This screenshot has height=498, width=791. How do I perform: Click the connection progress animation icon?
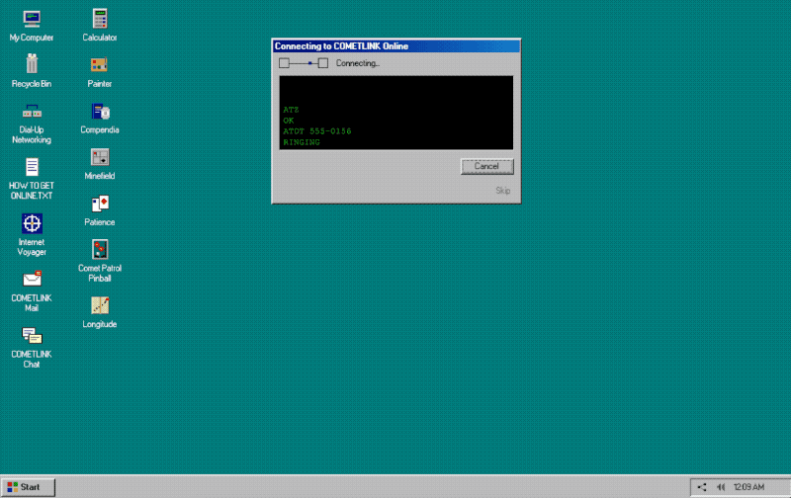304,63
